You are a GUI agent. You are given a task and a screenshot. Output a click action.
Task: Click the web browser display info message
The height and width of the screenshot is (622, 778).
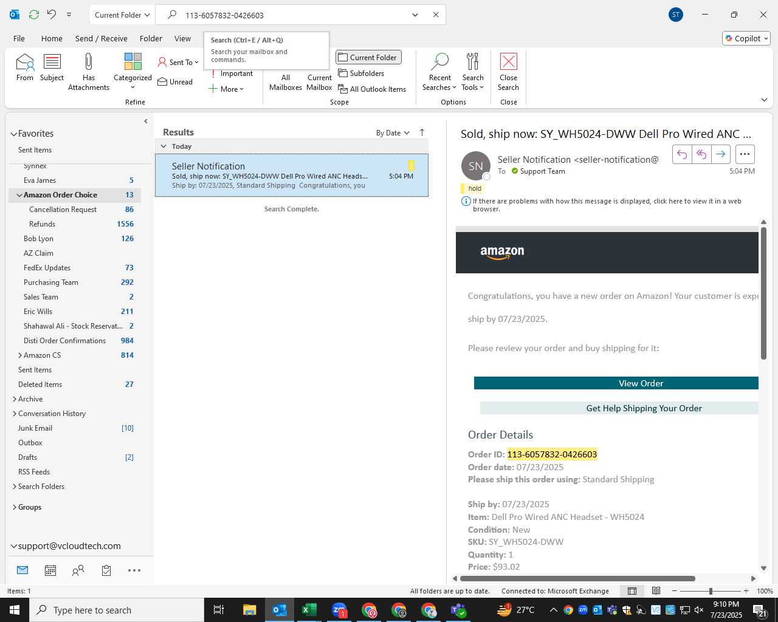click(x=607, y=205)
